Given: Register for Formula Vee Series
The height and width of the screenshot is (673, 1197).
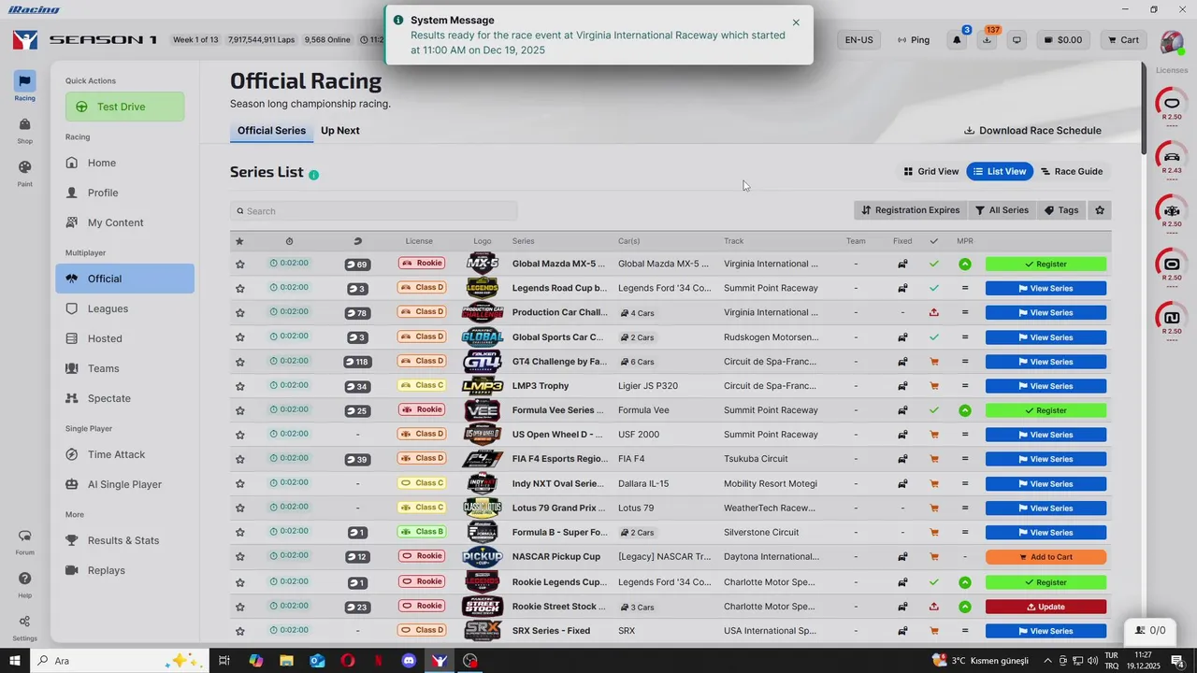Looking at the screenshot, I should [1046, 410].
